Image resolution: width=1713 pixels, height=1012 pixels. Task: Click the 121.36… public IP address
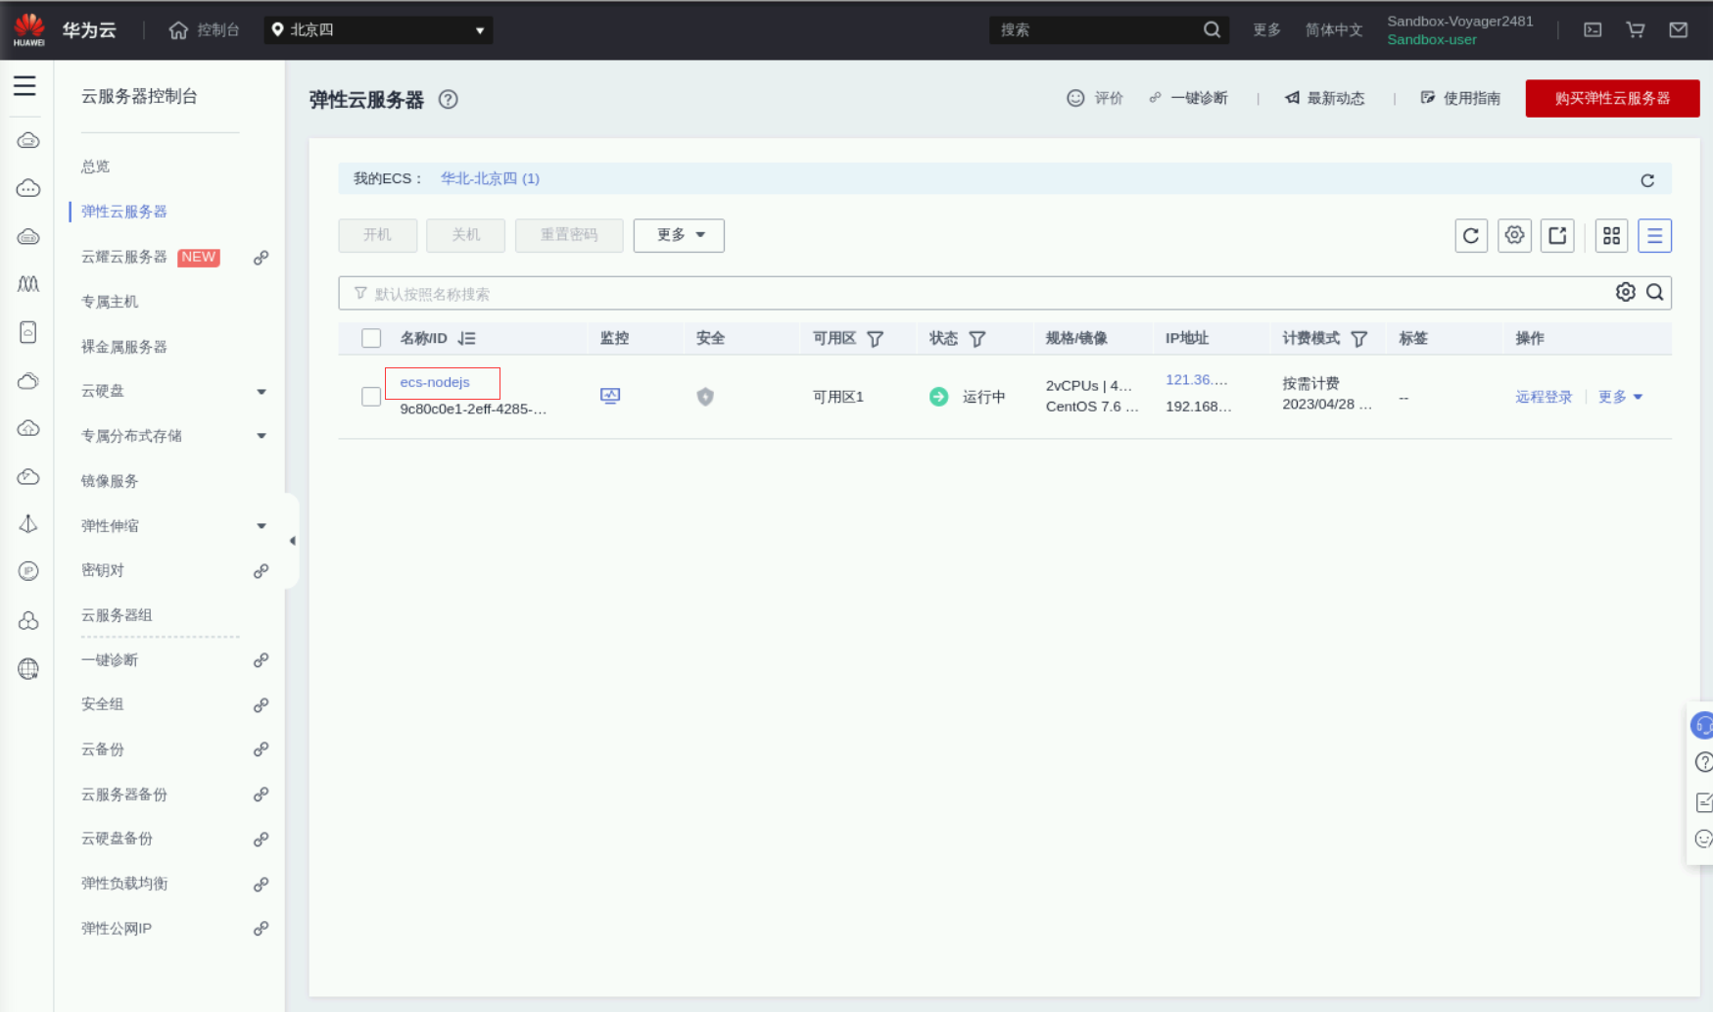point(1197,380)
